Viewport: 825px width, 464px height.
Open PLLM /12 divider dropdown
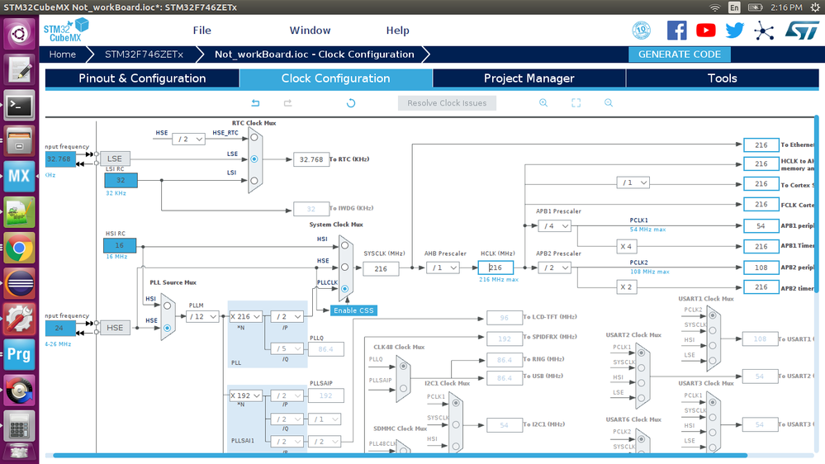tap(202, 317)
